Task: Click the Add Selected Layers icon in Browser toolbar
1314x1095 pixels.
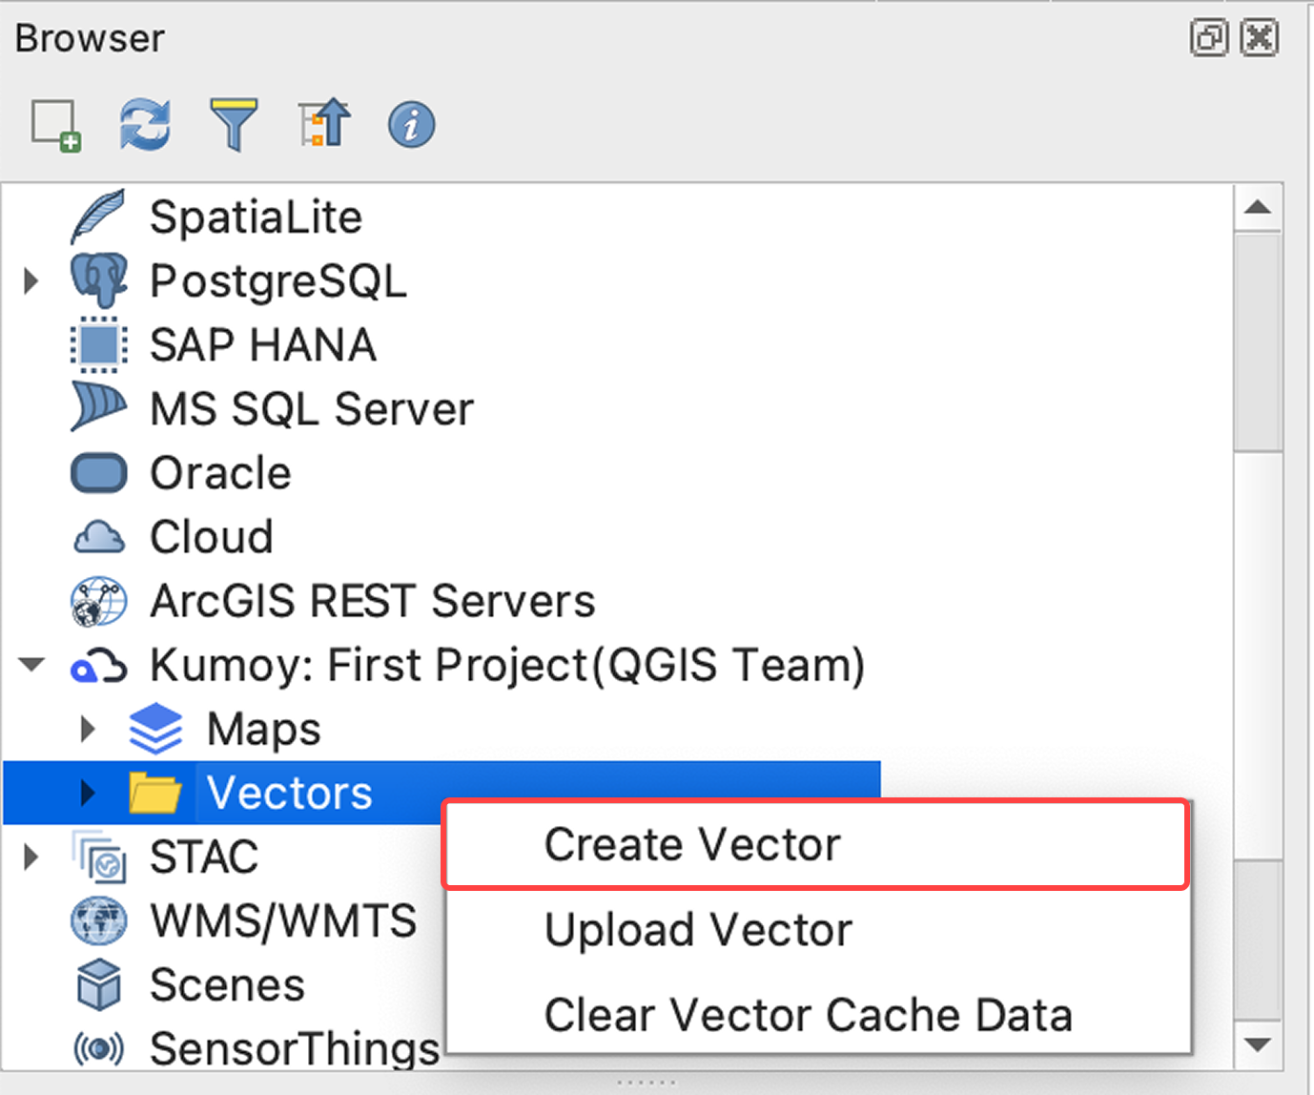Action: click(54, 124)
